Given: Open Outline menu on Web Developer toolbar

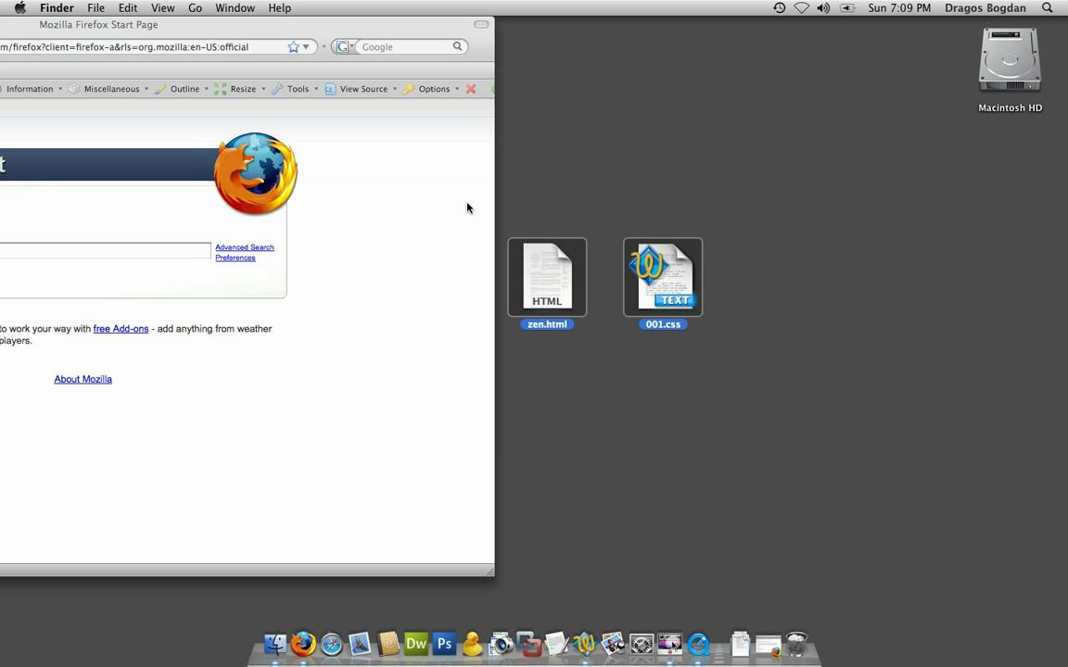Looking at the screenshot, I should pos(181,89).
